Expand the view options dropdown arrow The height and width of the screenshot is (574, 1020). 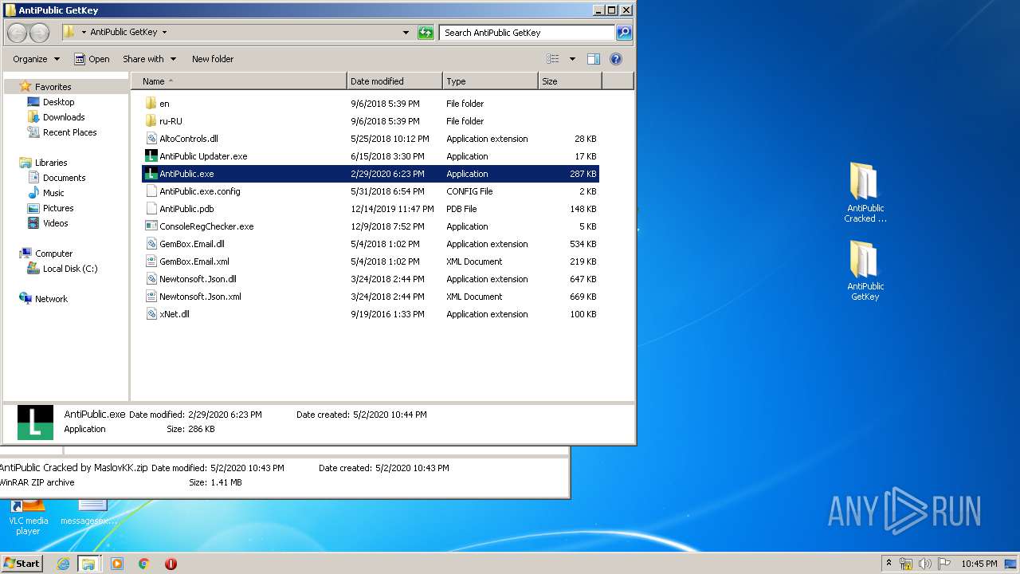click(571, 59)
